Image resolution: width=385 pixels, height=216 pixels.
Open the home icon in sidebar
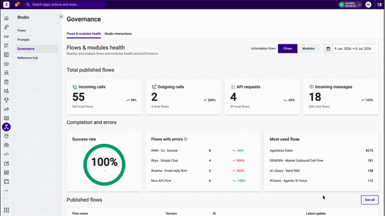[x=7, y=18]
